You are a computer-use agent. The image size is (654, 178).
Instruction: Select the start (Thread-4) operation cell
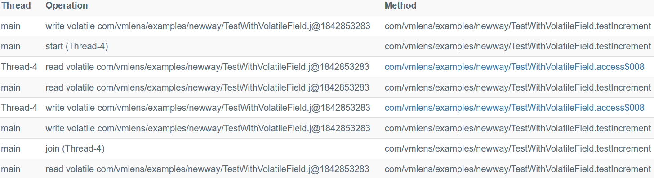[77, 46]
